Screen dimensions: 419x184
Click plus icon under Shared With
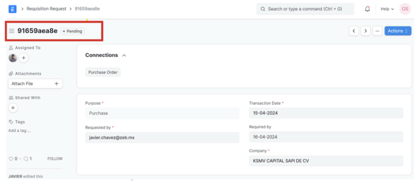click(13, 108)
